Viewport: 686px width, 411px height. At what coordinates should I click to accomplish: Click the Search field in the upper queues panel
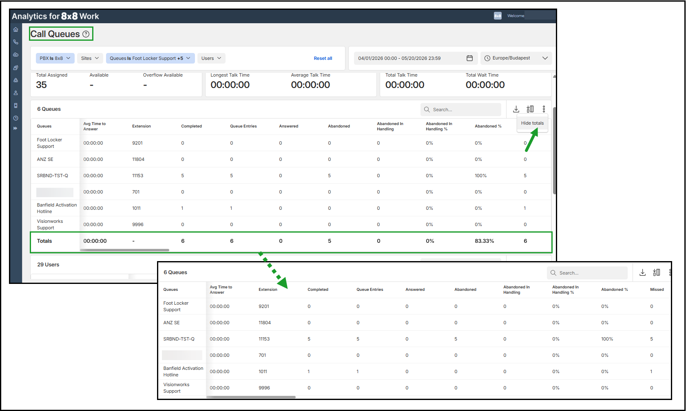[x=461, y=110]
